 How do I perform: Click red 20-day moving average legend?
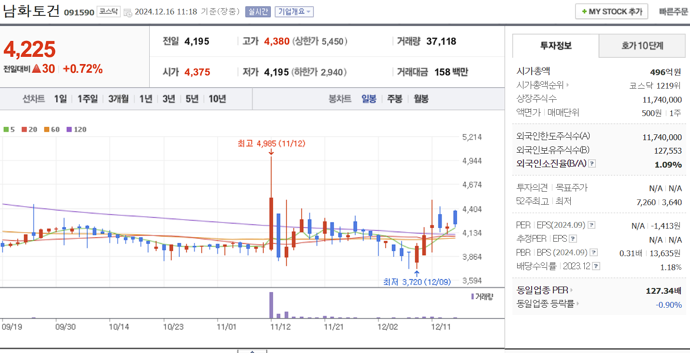click(x=29, y=129)
